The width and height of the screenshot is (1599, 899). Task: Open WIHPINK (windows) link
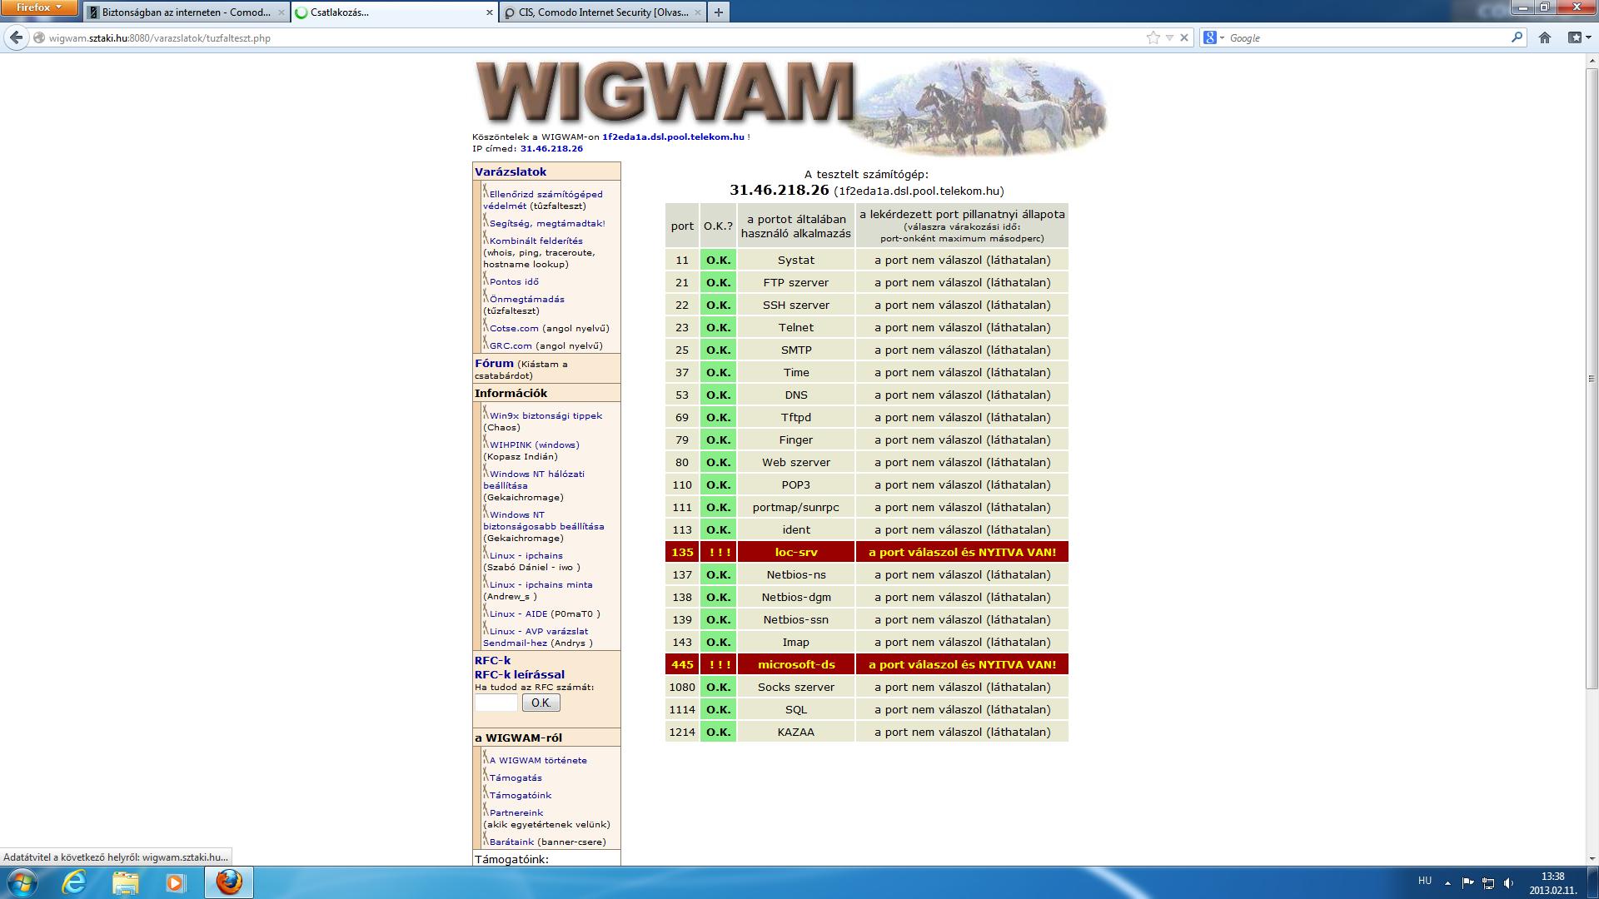click(535, 445)
